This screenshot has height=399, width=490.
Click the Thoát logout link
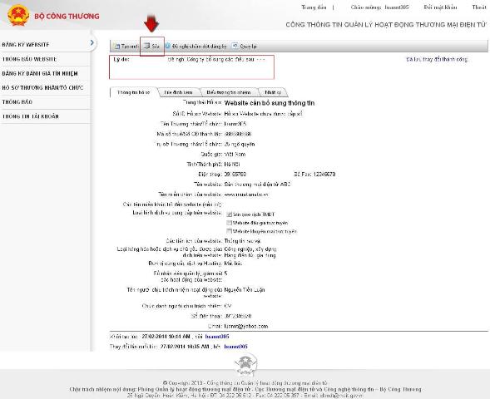click(x=478, y=7)
